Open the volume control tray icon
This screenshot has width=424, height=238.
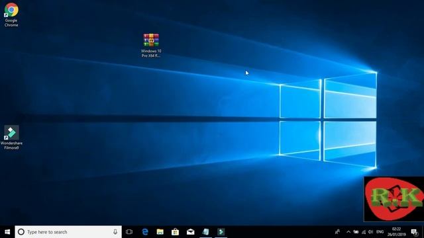click(x=370, y=232)
